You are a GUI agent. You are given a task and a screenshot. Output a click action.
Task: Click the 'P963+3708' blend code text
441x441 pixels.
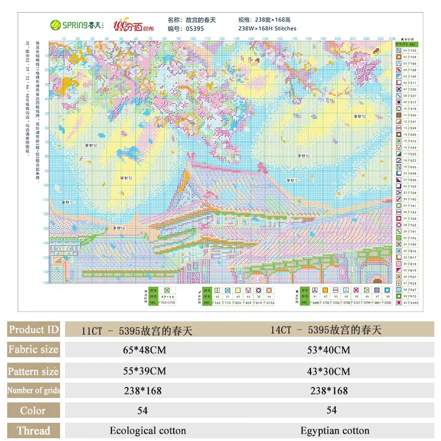pyautogui.click(x=167, y=303)
